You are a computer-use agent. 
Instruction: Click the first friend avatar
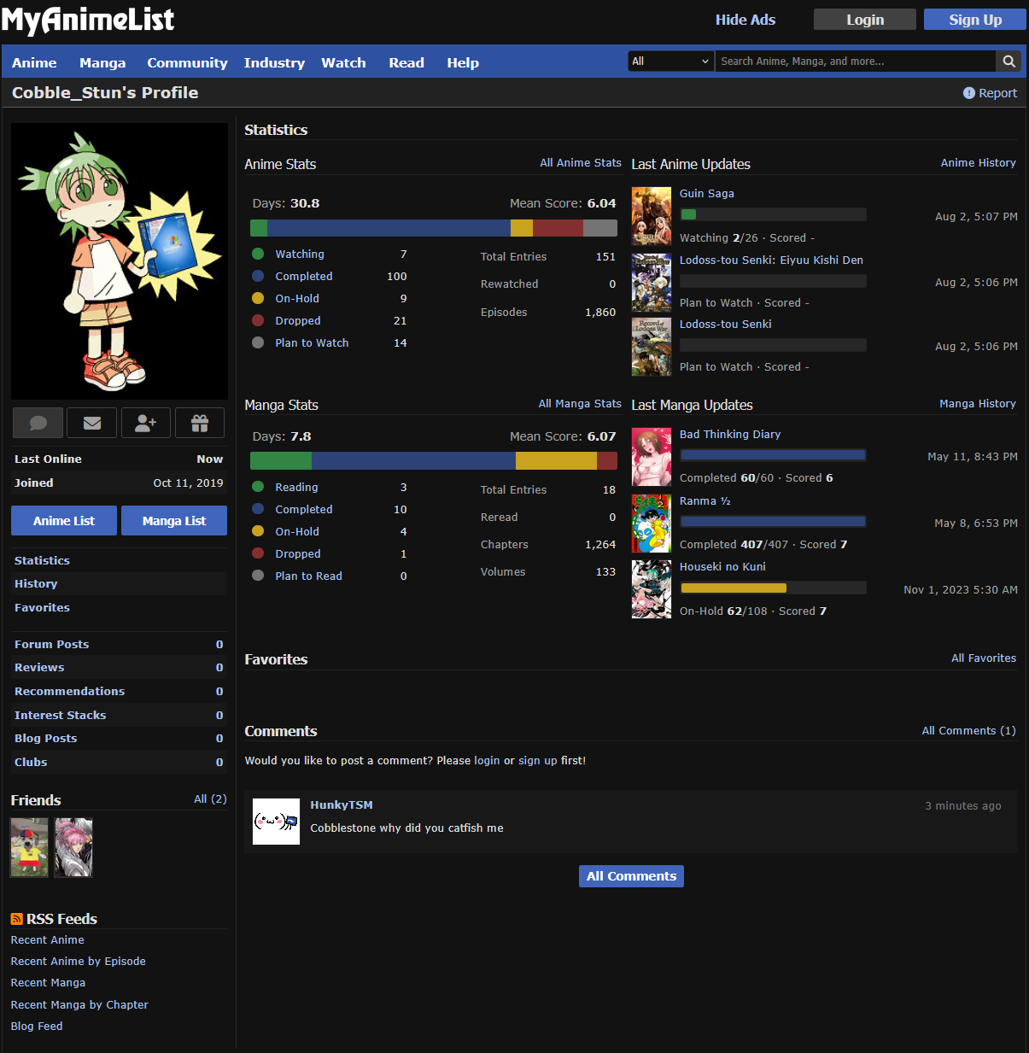29,847
